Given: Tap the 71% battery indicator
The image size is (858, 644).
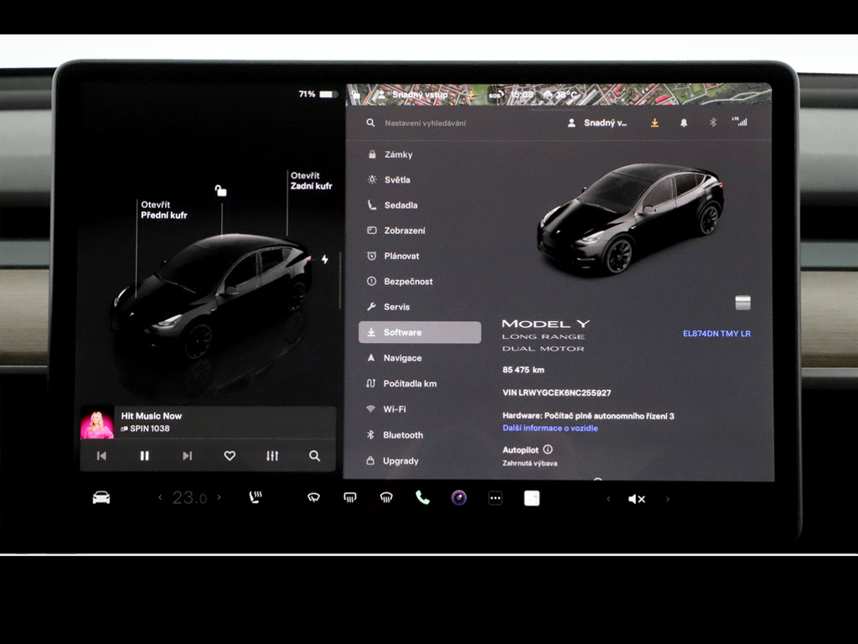Looking at the screenshot, I should pyautogui.click(x=318, y=94).
